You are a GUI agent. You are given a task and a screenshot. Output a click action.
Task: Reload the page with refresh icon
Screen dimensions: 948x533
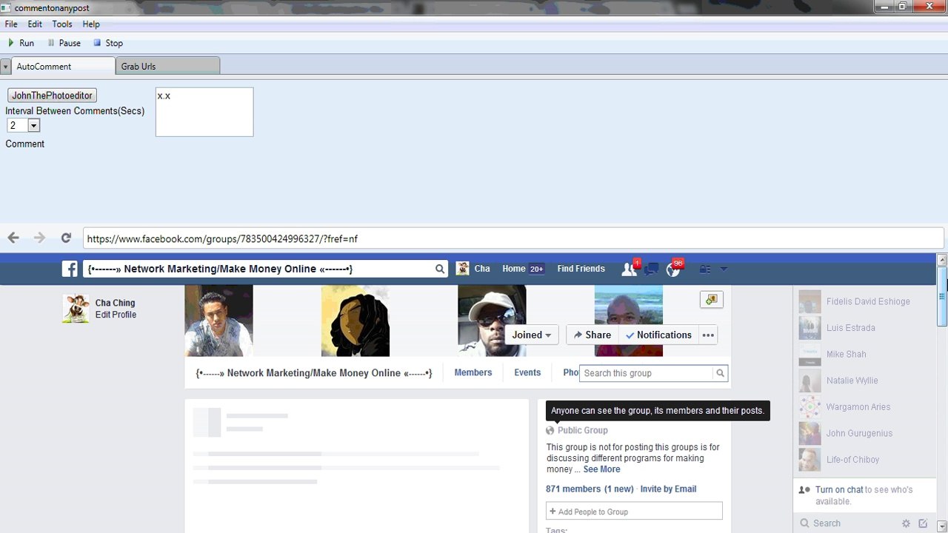tap(66, 238)
